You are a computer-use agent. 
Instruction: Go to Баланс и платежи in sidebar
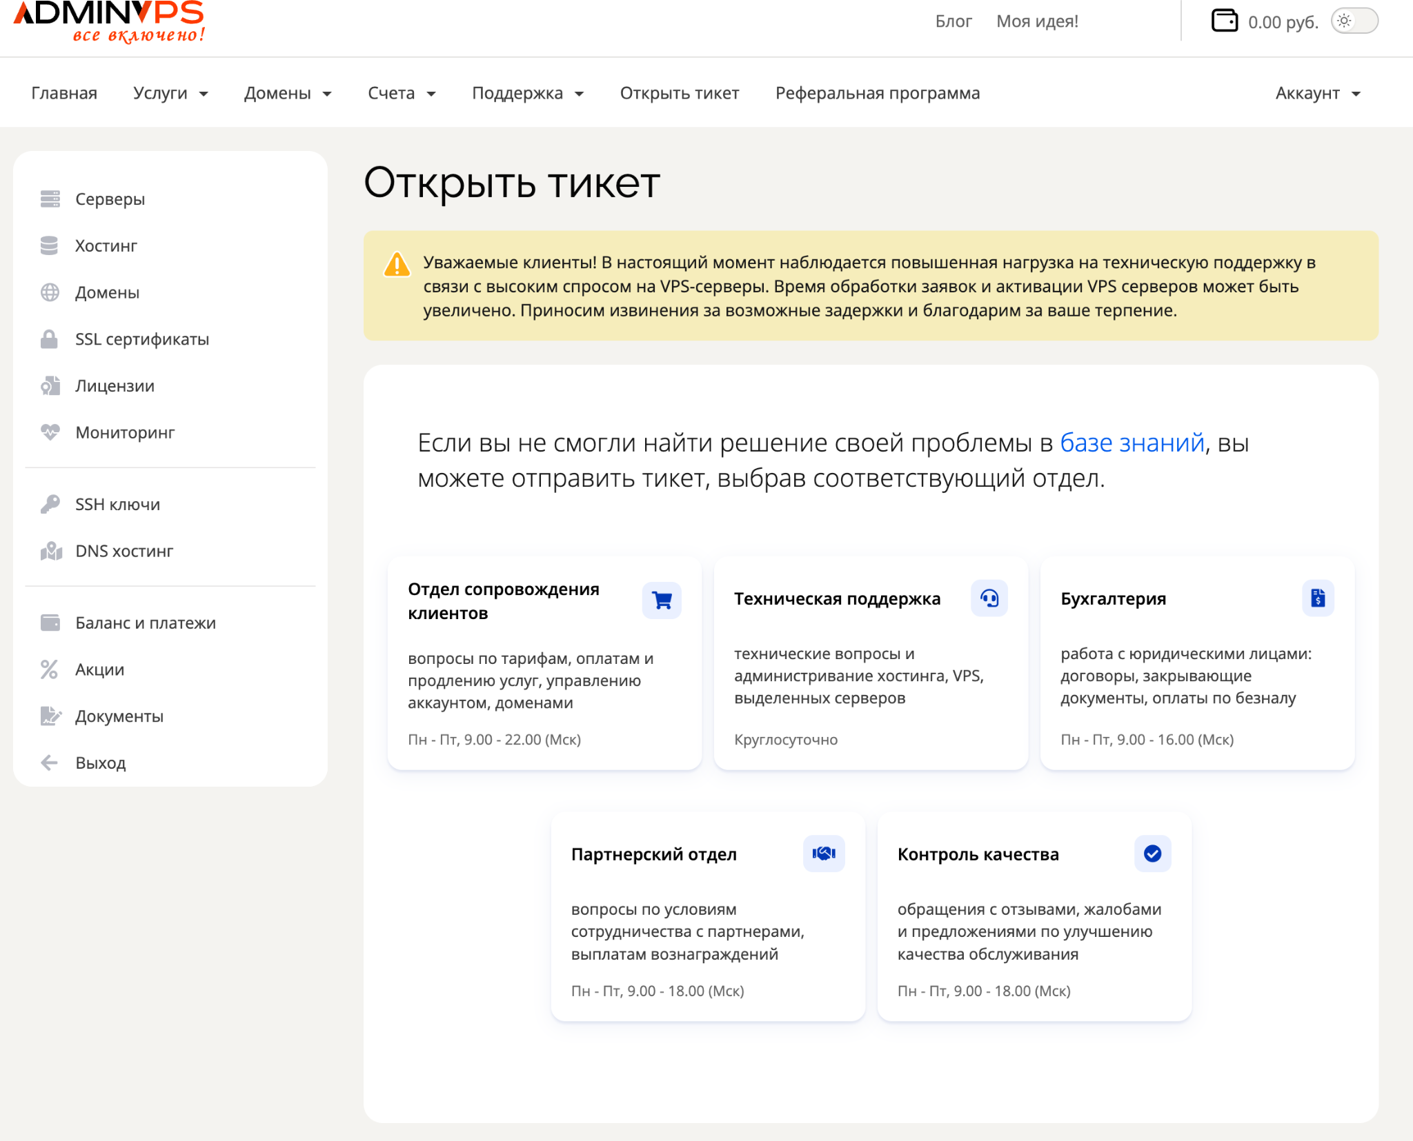(x=146, y=623)
